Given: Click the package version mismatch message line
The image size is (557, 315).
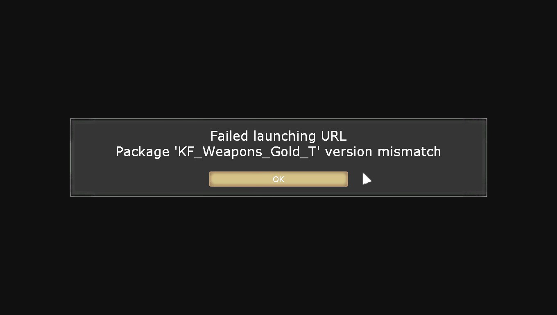Looking at the screenshot, I should pyautogui.click(x=278, y=152).
